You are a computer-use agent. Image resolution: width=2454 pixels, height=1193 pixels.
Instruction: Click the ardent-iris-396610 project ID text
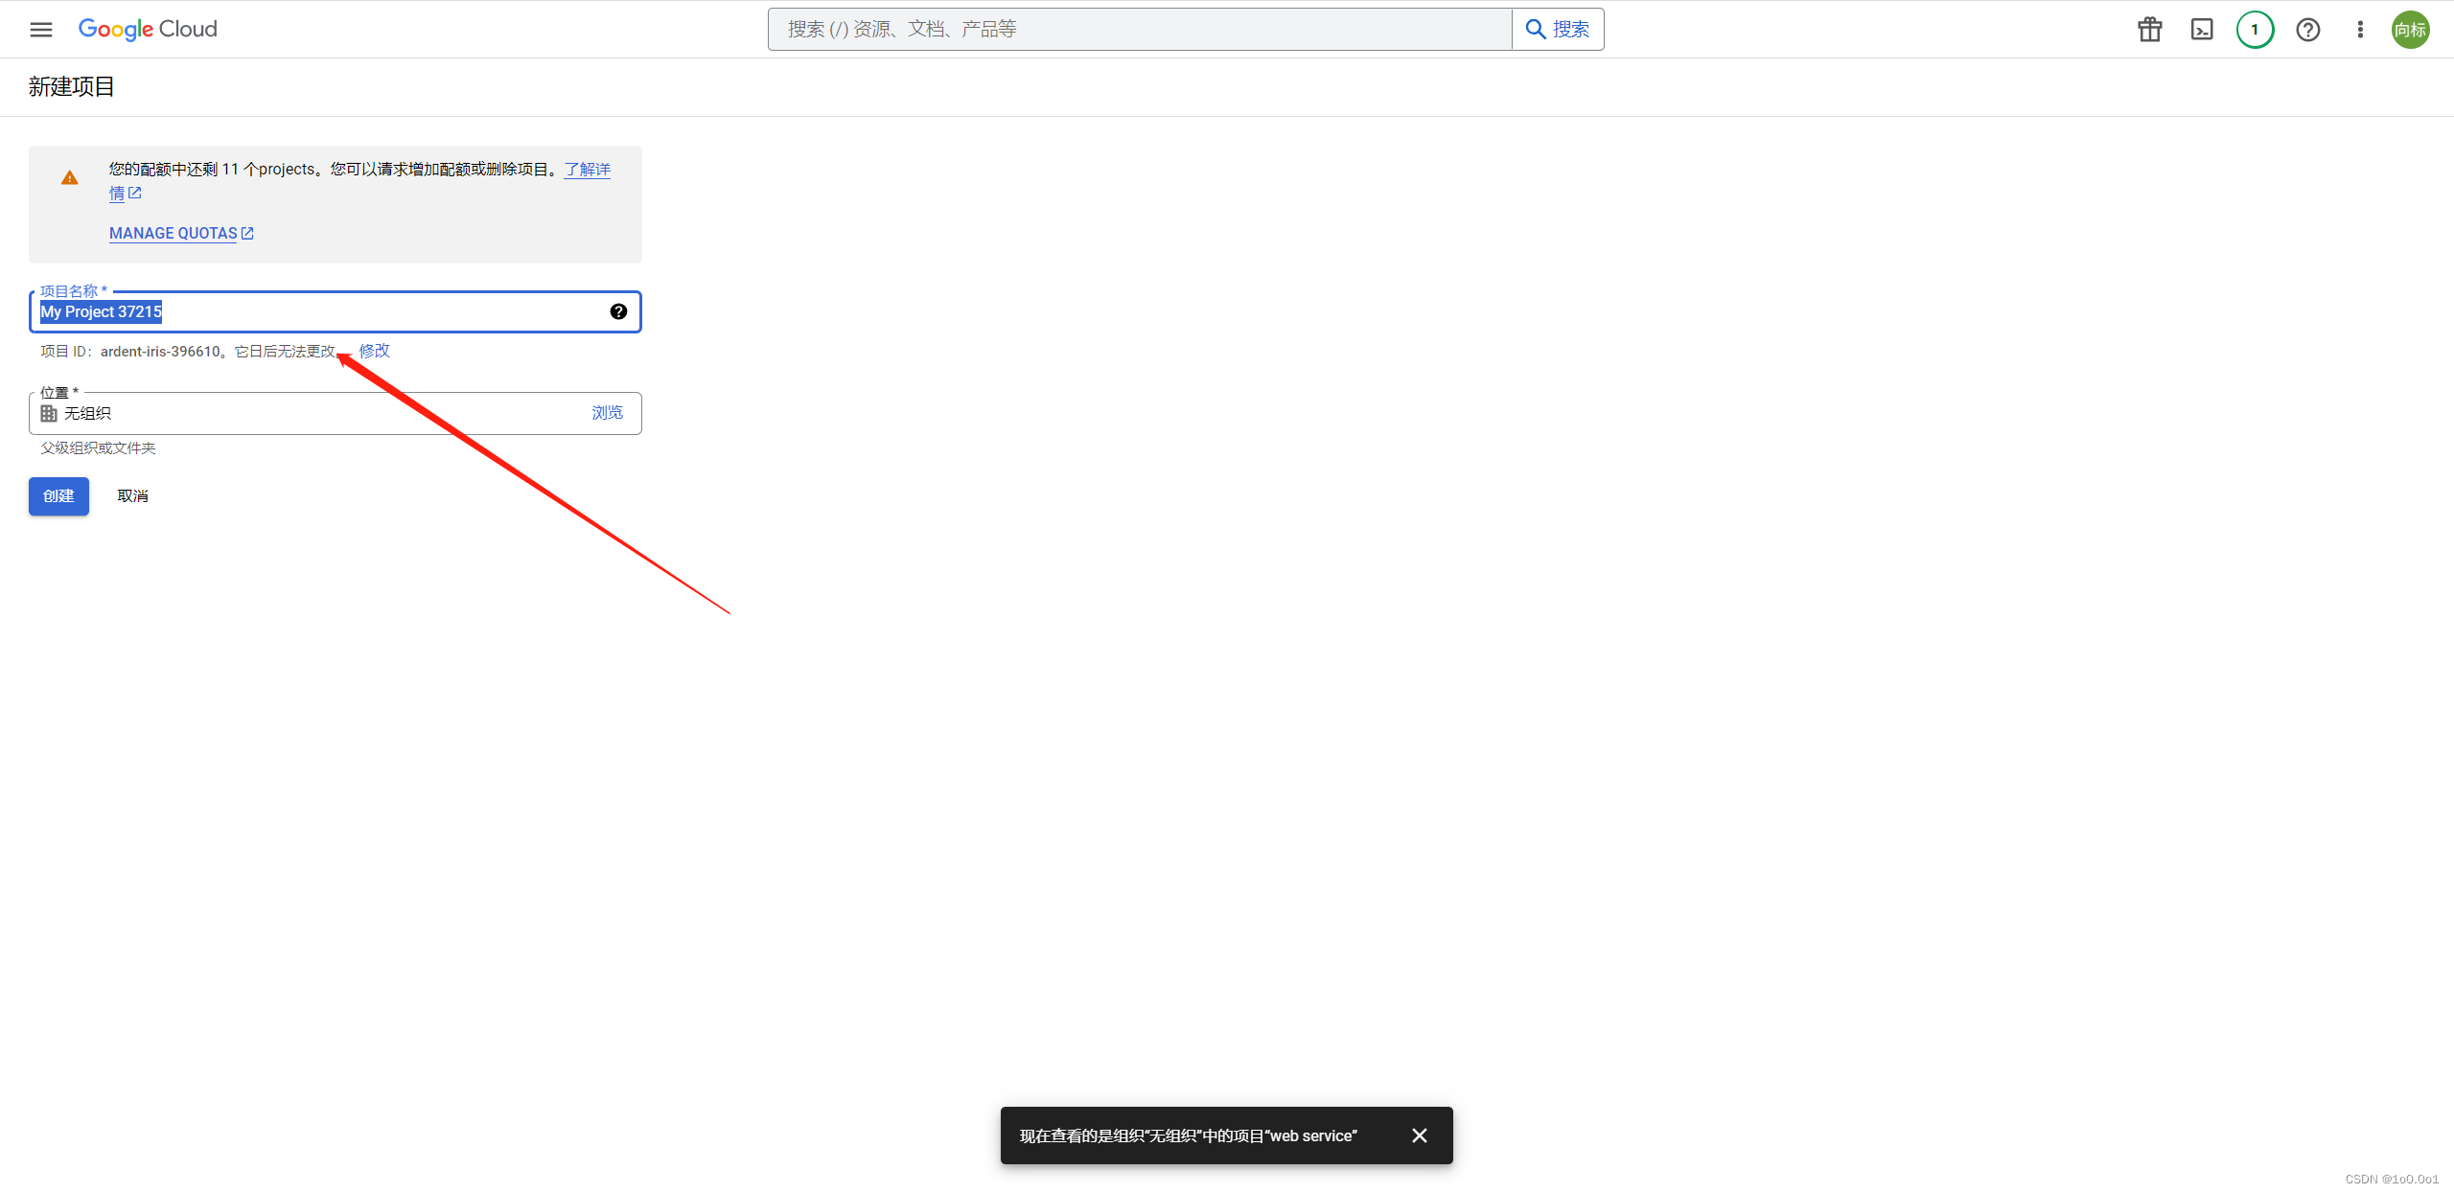point(160,352)
